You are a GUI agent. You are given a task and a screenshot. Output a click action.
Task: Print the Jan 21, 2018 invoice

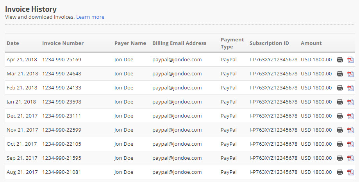(340, 102)
